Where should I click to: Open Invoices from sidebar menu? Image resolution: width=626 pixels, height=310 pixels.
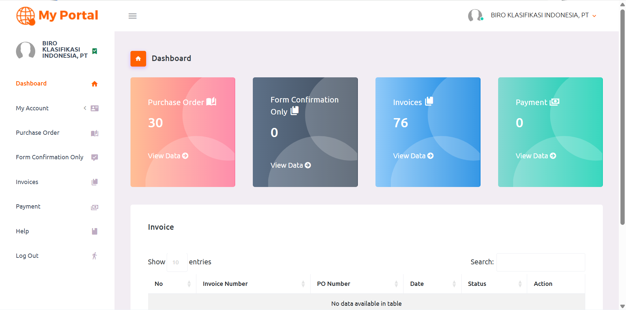[x=27, y=182]
